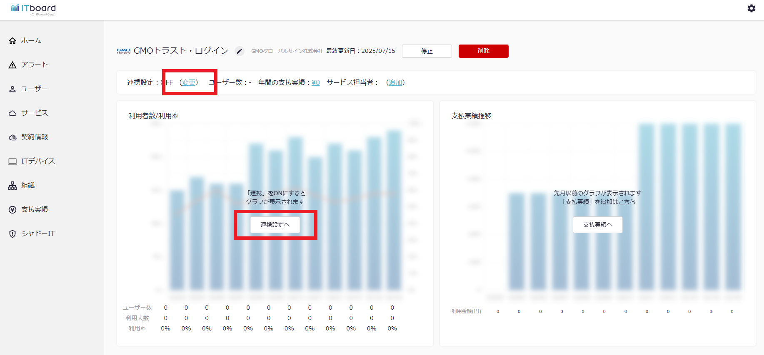This screenshot has width=764, height=355.
Task: Click the 支払実績へ button
Action: coord(598,225)
